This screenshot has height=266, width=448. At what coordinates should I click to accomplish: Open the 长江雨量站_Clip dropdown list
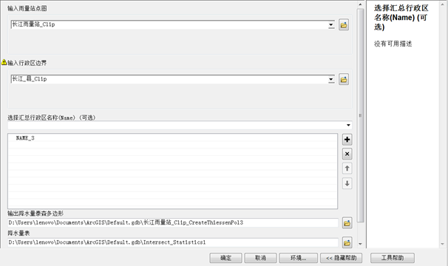pyautogui.click(x=331, y=24)
